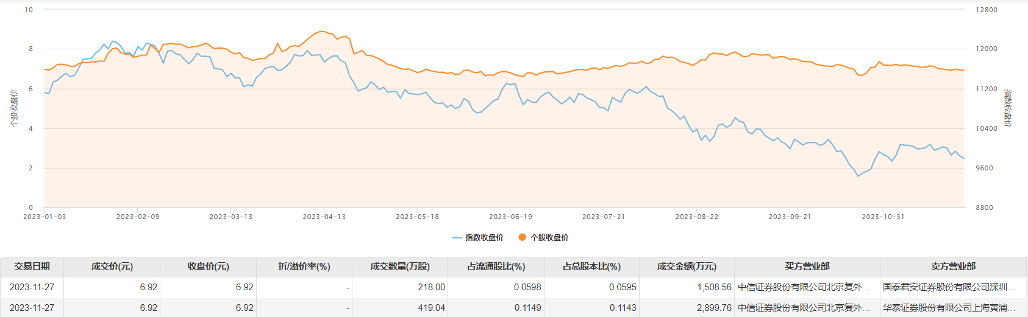1028x317 pixels.
Task: Click the 2023-05-18 x-axis label
Action: point(418,217)
